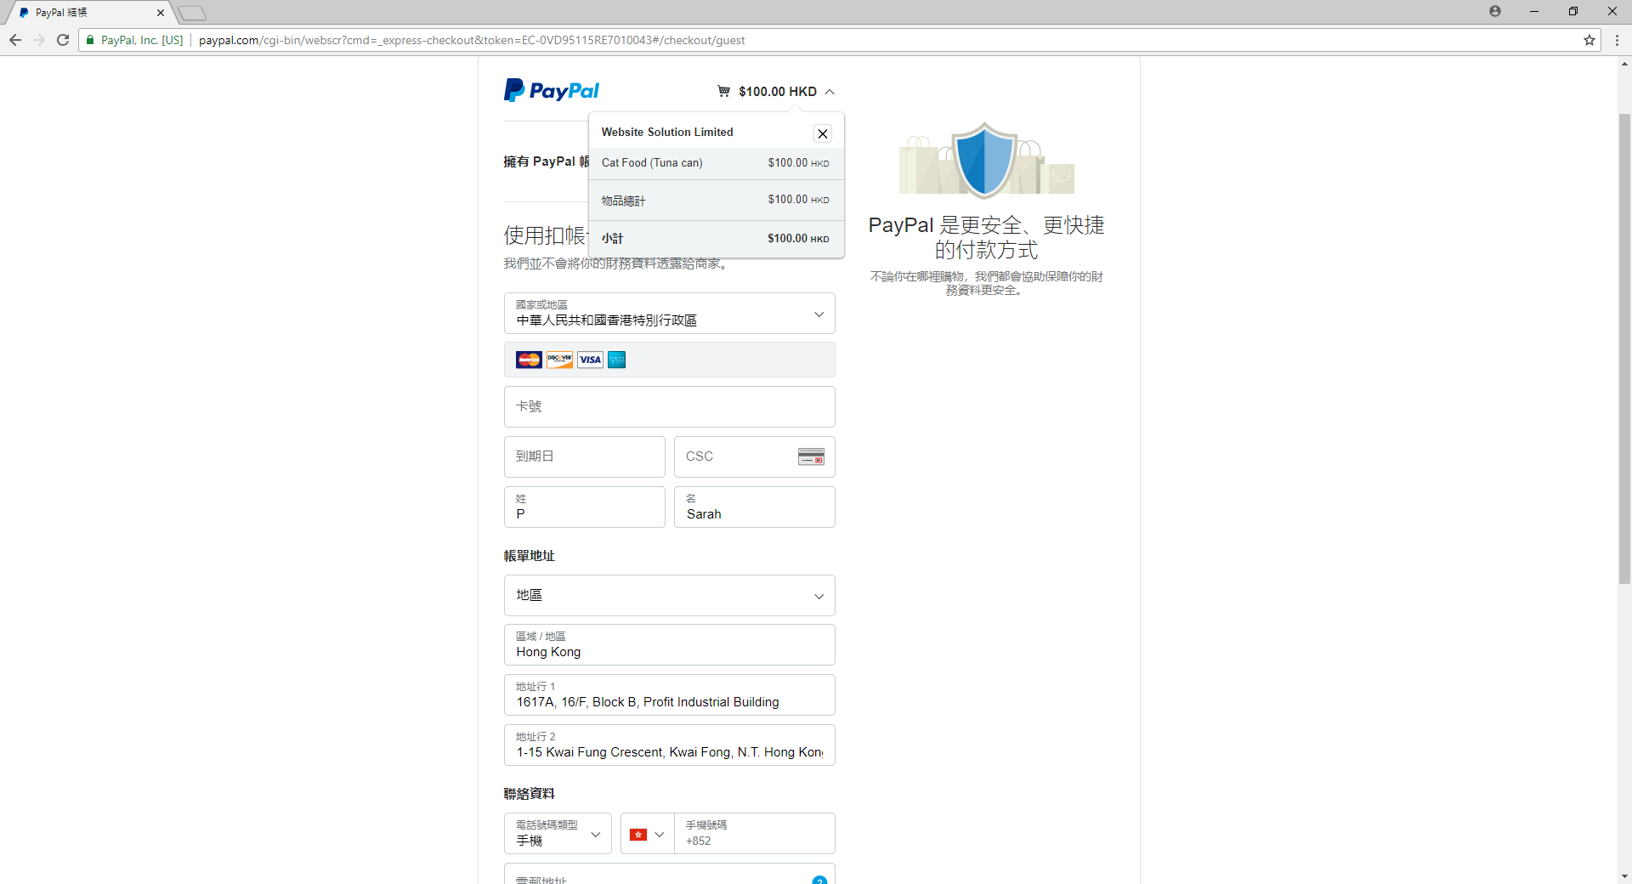Image resolution: width=1632 pixels, height=884 pixels.
Task: Click the vertical page scrollbar
Action: (x=1624, y=348)
